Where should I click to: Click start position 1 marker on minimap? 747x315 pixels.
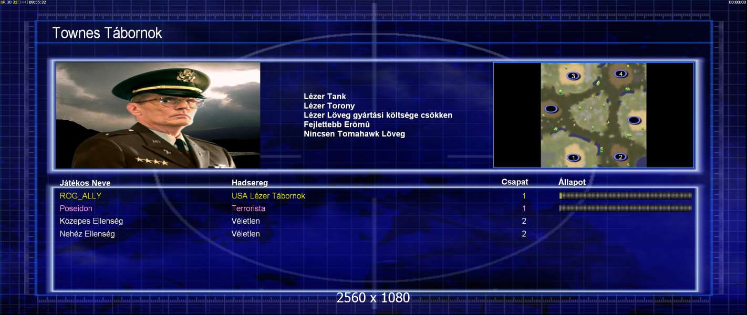click(574, 157)
